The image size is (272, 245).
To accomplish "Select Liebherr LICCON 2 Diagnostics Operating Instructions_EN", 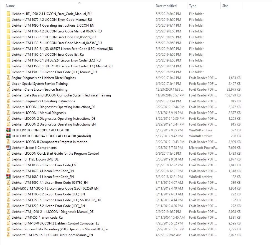I will pos(54,124).
